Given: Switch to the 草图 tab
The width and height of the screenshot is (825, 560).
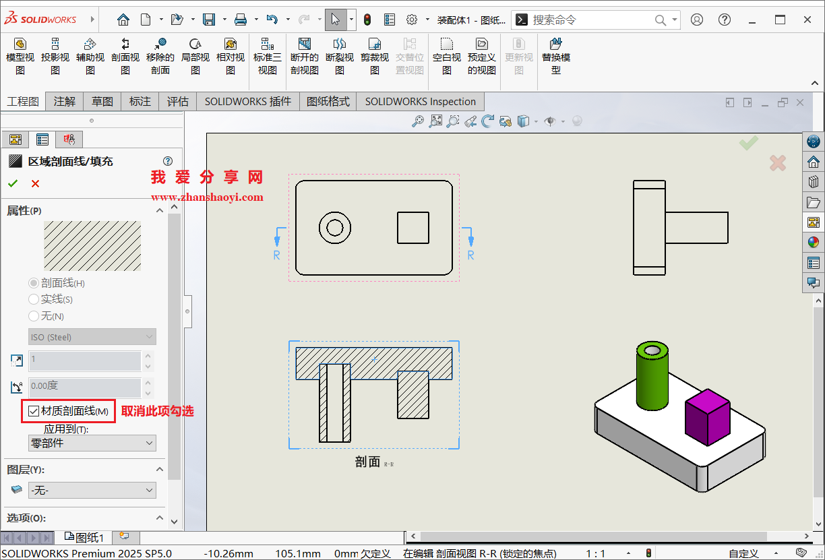Looking at the screenshot, I should [x=102, y=102].
